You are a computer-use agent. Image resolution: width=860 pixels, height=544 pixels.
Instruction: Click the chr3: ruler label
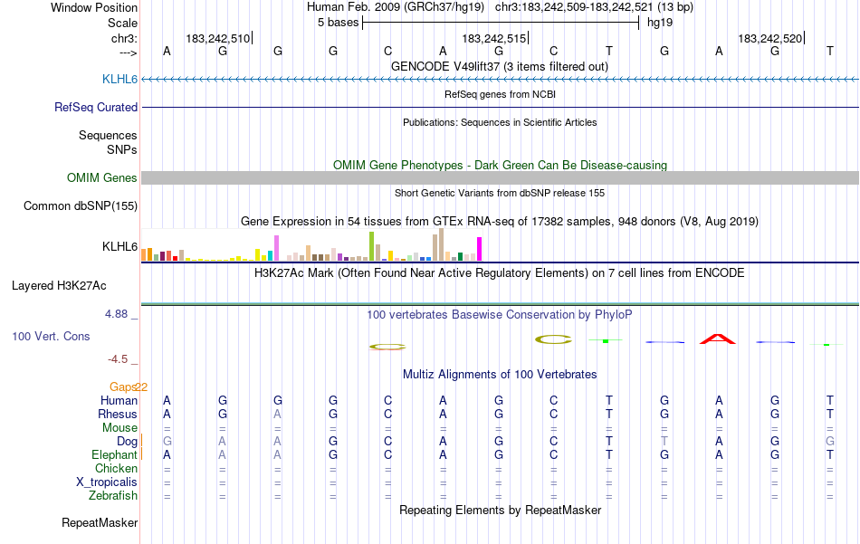tap(124, 38)
